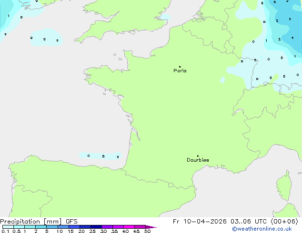
Task: Click the 0.1–0.5 mm legend swatch
Action: [8, 227]
